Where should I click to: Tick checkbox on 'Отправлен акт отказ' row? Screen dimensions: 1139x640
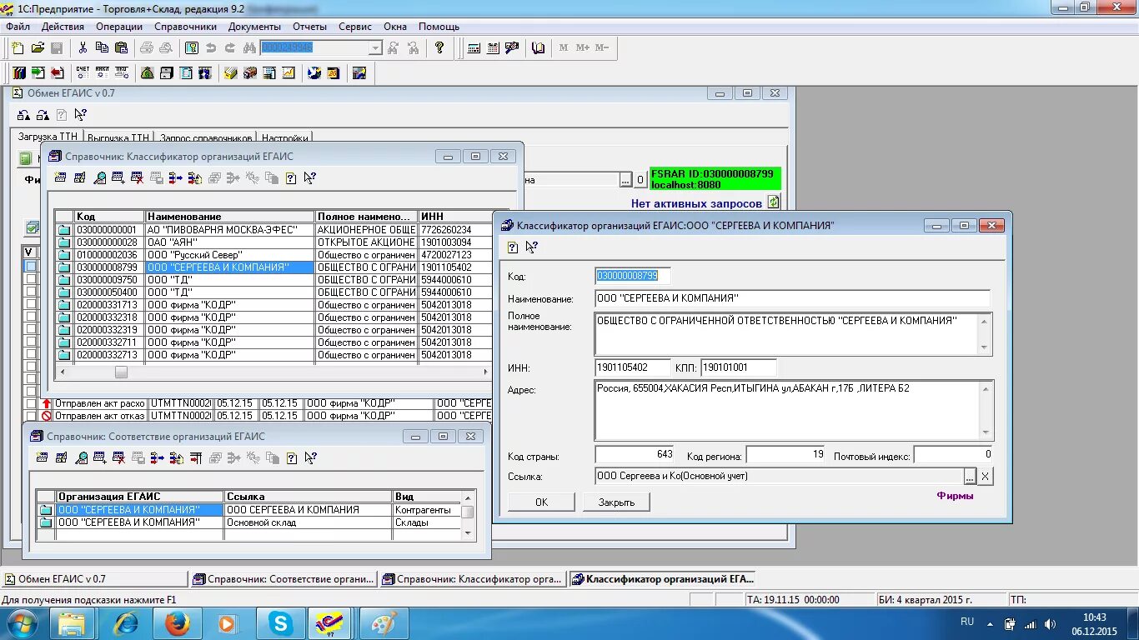point(31,416)
